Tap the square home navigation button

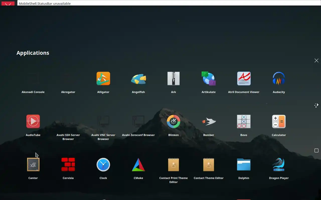click(316, 150)
